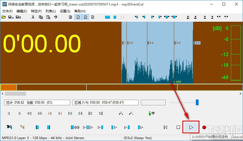The image size is (243, 141).
Task: Go to file end navigation button
Action: pyautogui.click(x=101, y=113)
